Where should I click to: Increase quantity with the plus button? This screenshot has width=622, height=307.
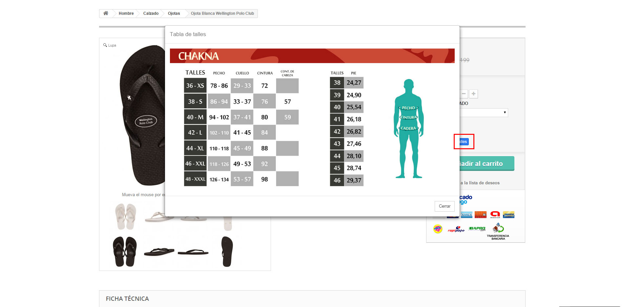(x=473, y=94)
